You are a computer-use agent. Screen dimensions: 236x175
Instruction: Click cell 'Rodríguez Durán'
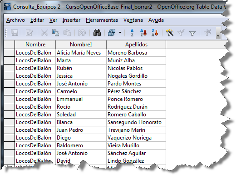coord(136,107)
